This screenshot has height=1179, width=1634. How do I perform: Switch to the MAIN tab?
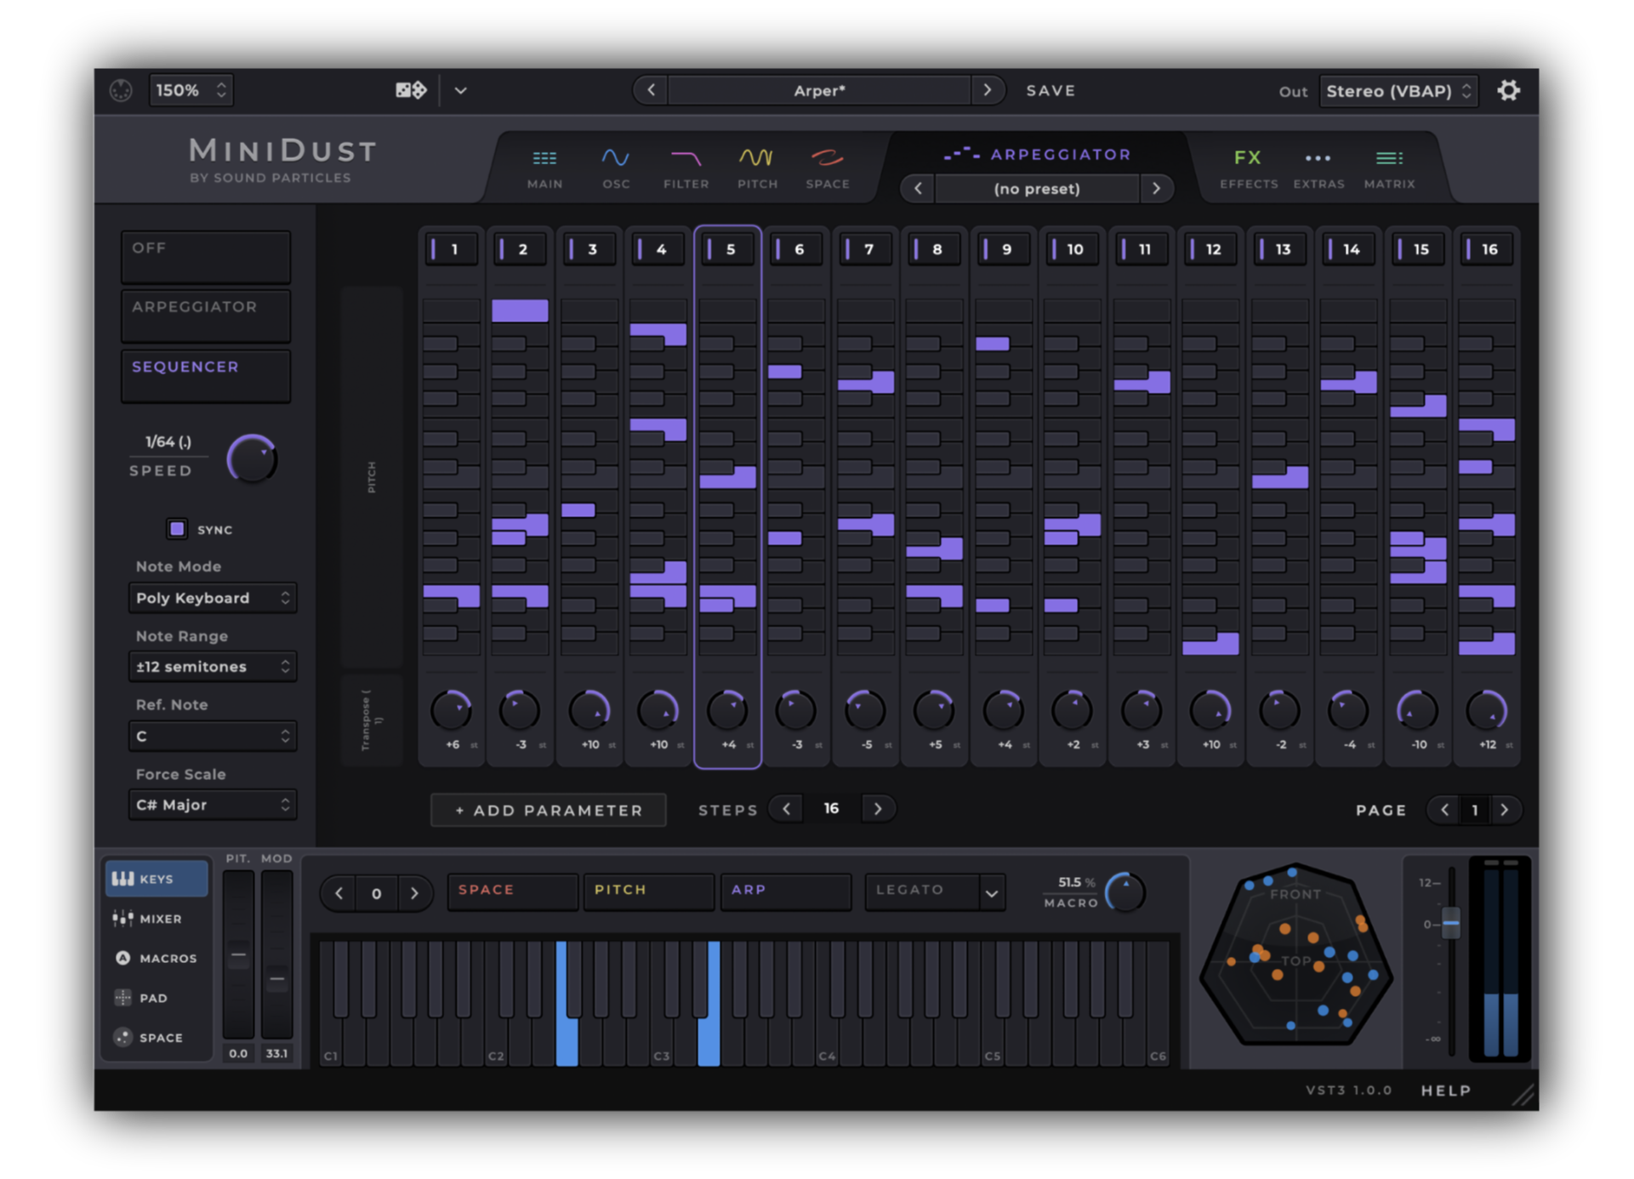pos(544,158)
